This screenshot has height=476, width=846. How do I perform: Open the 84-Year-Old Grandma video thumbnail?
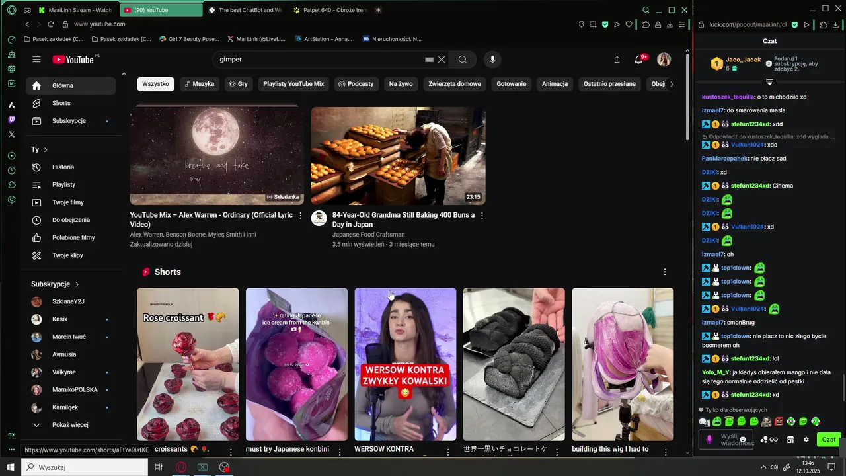(x=399, y=156)
